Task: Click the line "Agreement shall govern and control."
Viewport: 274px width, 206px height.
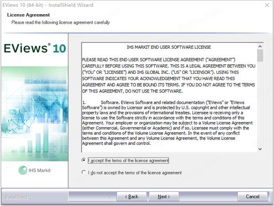Action: pyautogui.click(x=116, y=144)
